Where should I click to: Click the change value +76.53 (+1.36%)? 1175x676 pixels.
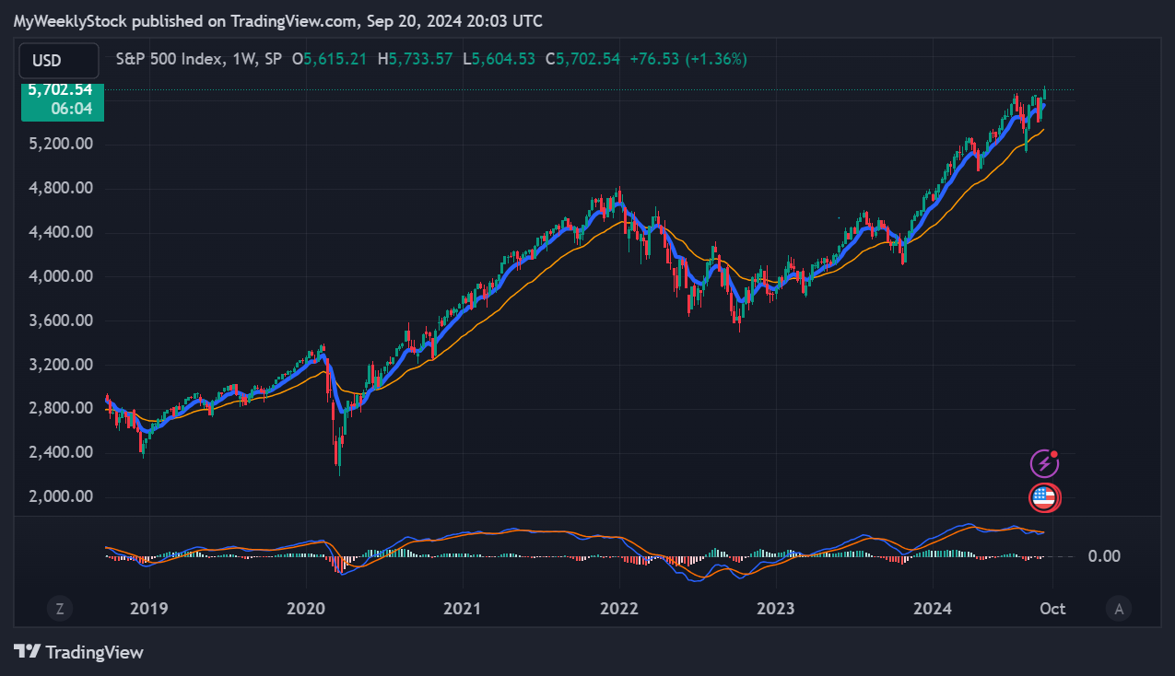688,59
